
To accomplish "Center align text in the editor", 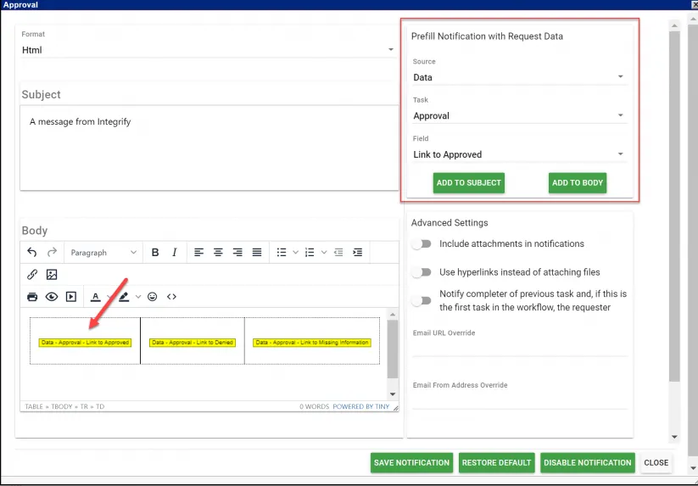I will (x=218, y=252).
